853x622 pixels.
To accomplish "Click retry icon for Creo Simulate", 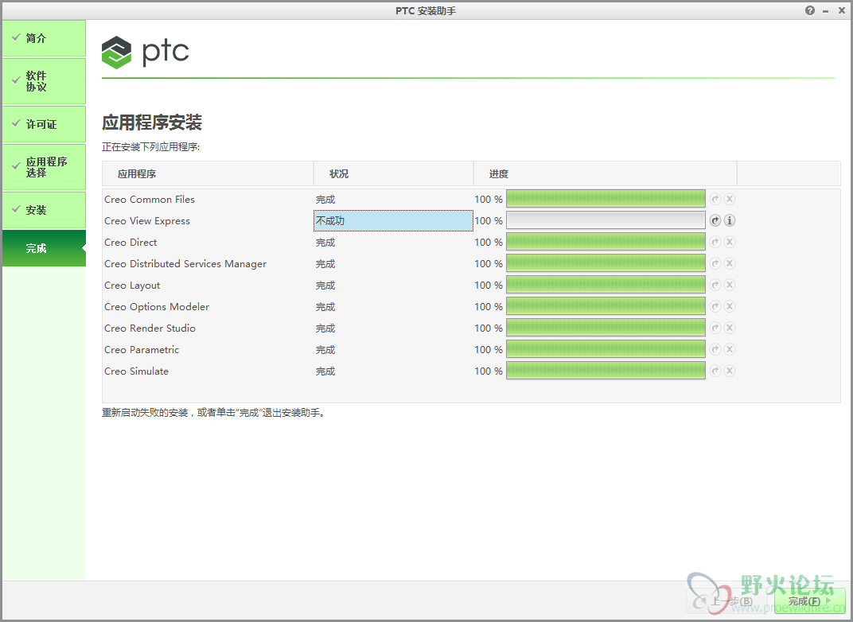I will [x=715, y=371].
